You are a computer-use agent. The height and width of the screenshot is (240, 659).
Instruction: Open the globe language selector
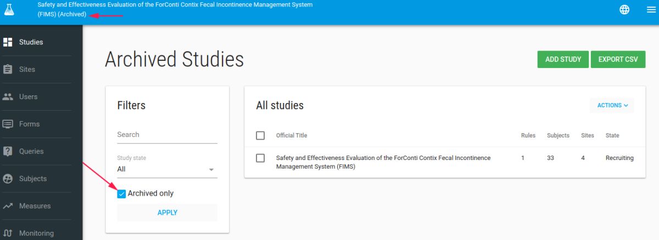[x=624, y=10]
